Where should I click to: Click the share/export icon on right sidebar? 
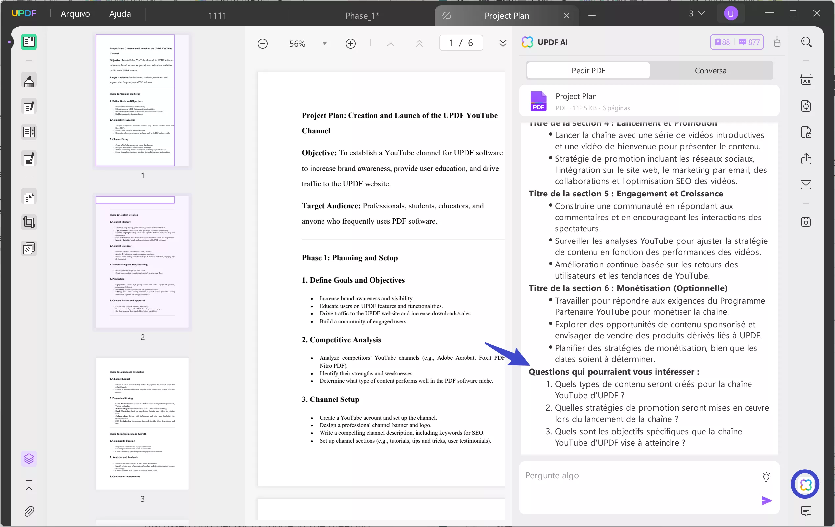[x=806, y=159]
